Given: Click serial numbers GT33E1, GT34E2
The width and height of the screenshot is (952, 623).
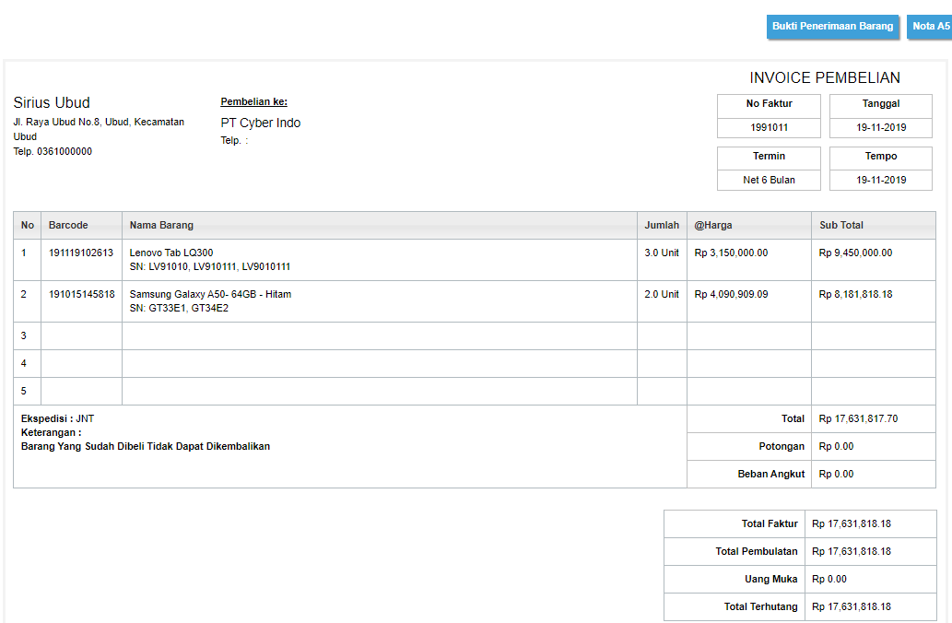Looking at the screenshot, I should tap(179, 308).
